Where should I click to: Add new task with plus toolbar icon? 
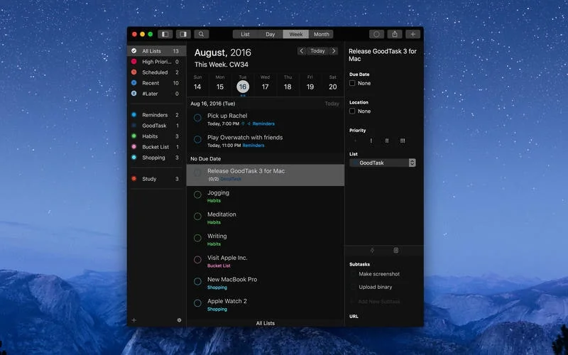(x=413, y=34)
